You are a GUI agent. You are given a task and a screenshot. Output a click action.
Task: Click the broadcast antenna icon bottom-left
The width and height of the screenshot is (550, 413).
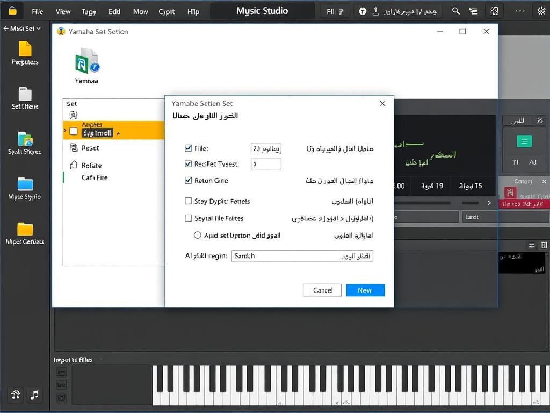pos(16,395)
